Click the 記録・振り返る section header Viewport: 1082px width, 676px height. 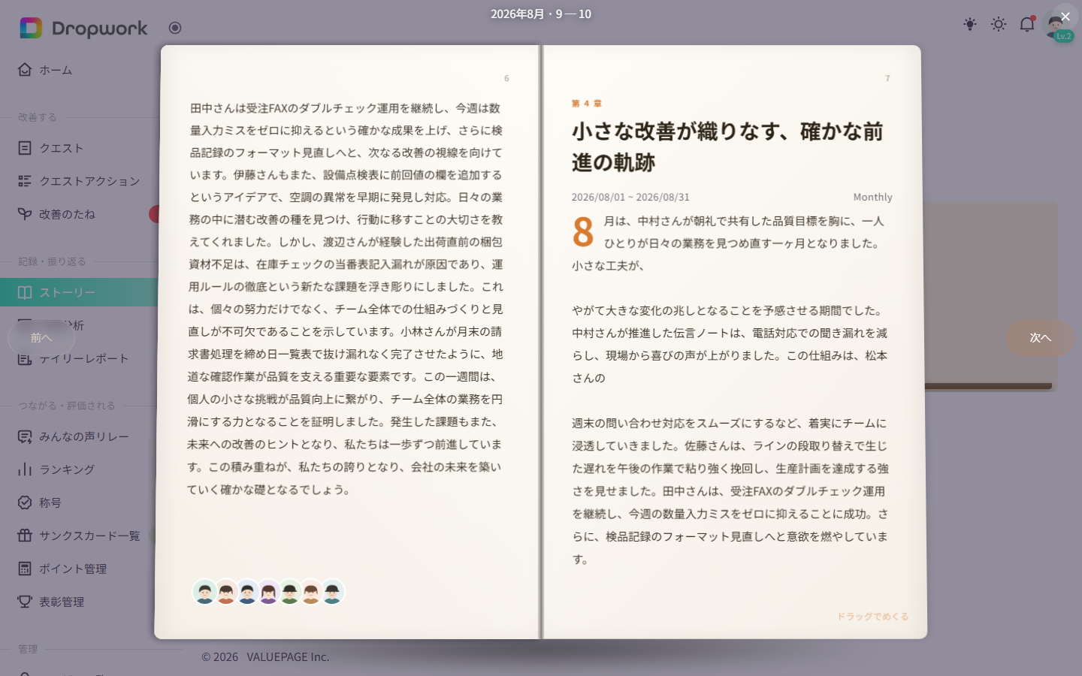(x=52, y=261)
